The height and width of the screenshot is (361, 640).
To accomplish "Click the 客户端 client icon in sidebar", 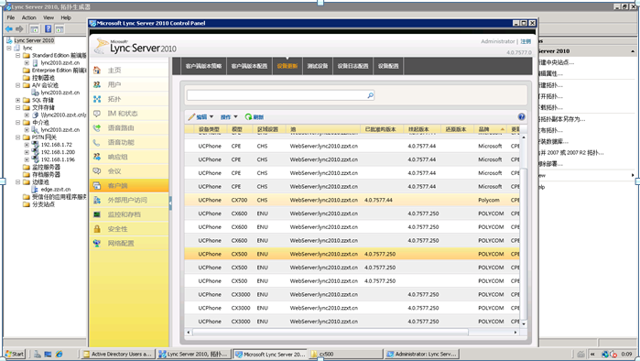I will pyautogui.click(x=97, y=186).
